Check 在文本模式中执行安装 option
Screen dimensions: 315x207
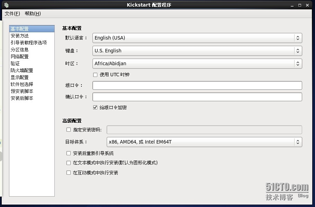(69, 163)
